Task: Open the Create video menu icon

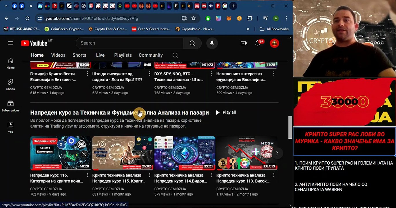Action: click(x=244, y=43)
